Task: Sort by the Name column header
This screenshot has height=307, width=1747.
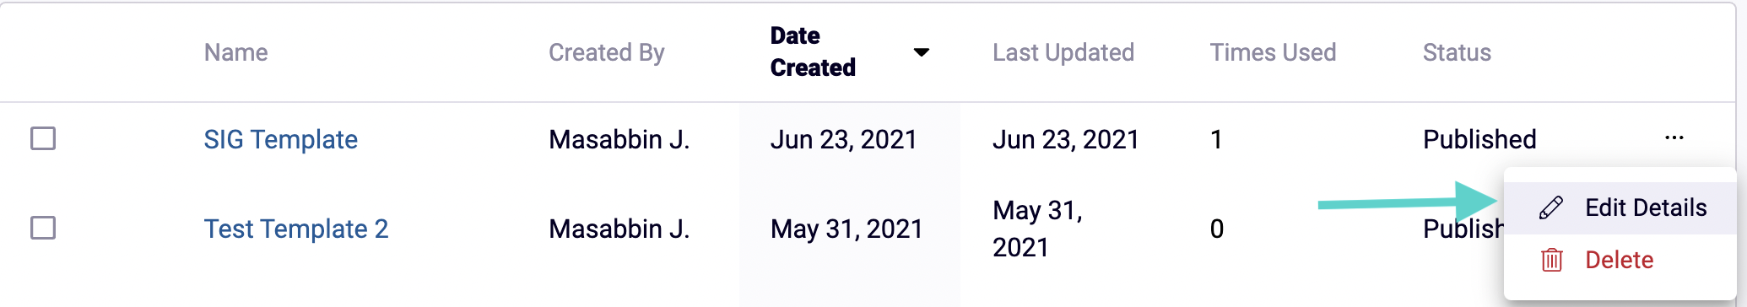Action: [236, 52]
